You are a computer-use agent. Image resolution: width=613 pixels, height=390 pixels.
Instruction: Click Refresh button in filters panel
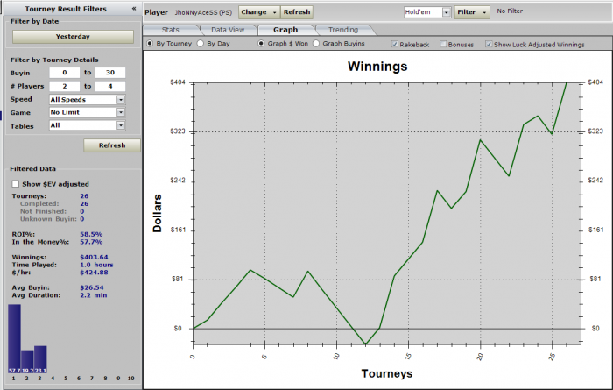coord(112,145)
